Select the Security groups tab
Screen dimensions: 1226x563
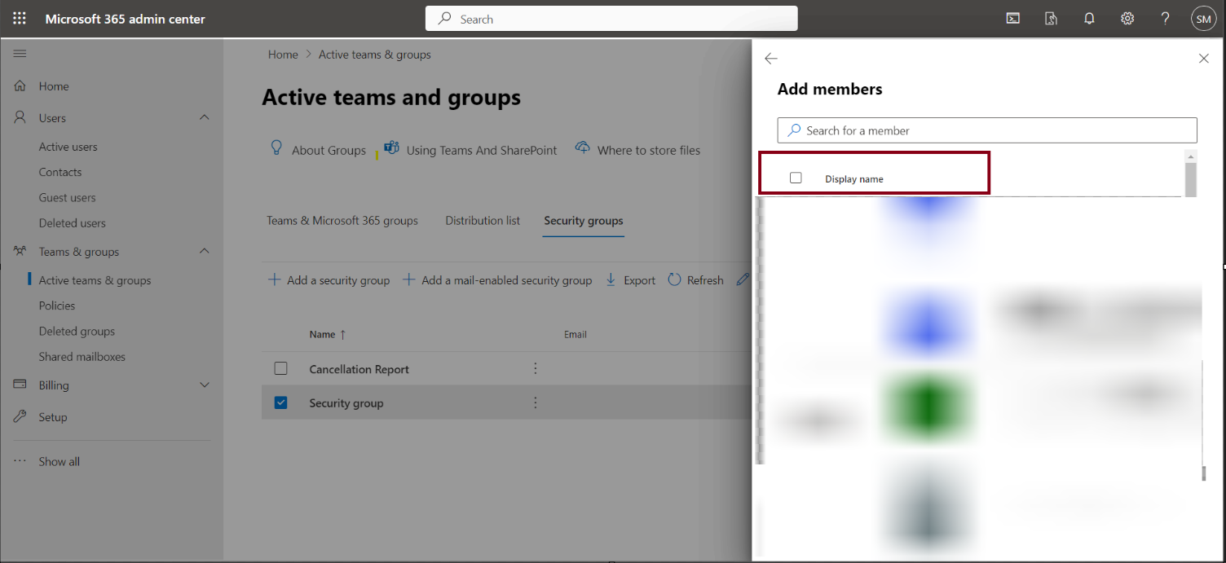click(584, 220)
